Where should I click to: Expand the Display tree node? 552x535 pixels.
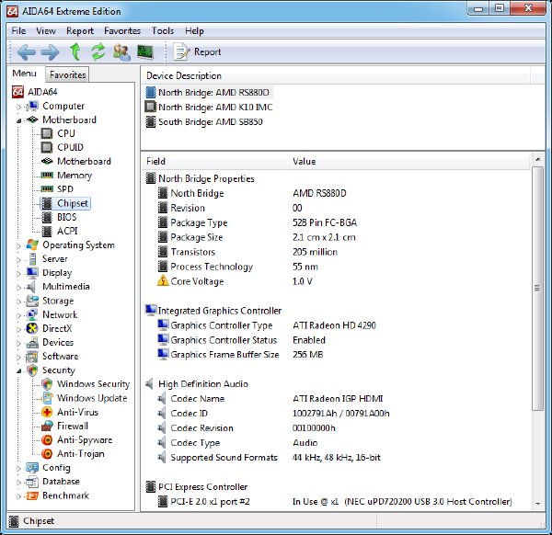19,274
